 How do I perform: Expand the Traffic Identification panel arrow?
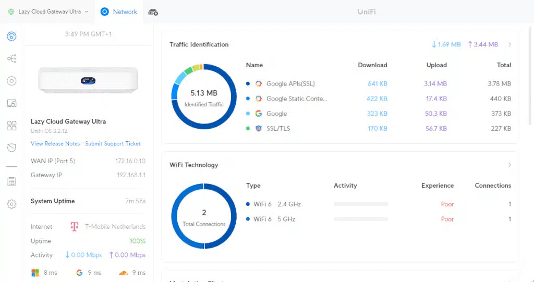509,45
